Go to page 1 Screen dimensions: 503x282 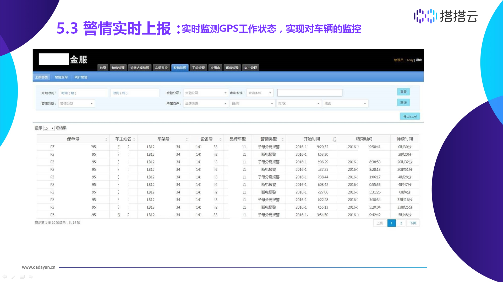coord(391,223)
